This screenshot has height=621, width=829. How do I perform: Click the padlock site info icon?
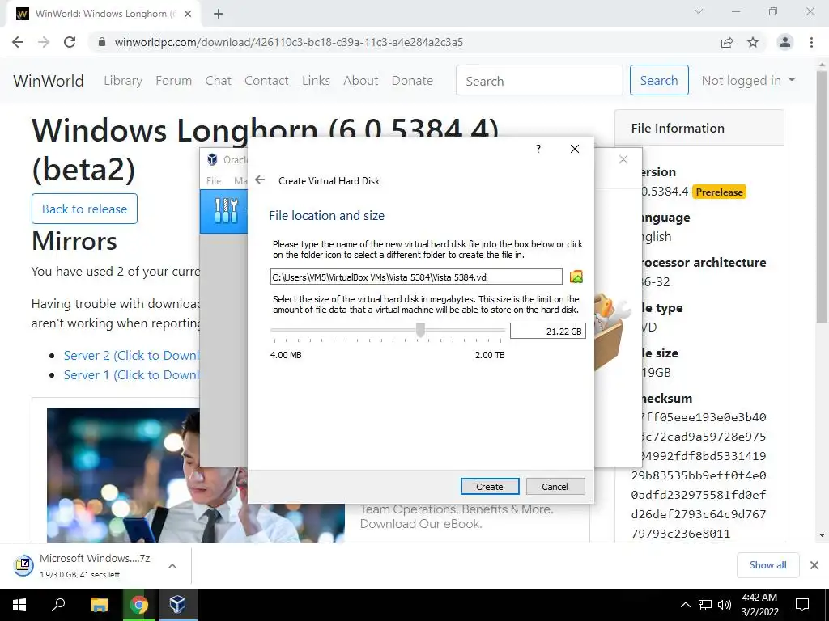tap(103, 42)
